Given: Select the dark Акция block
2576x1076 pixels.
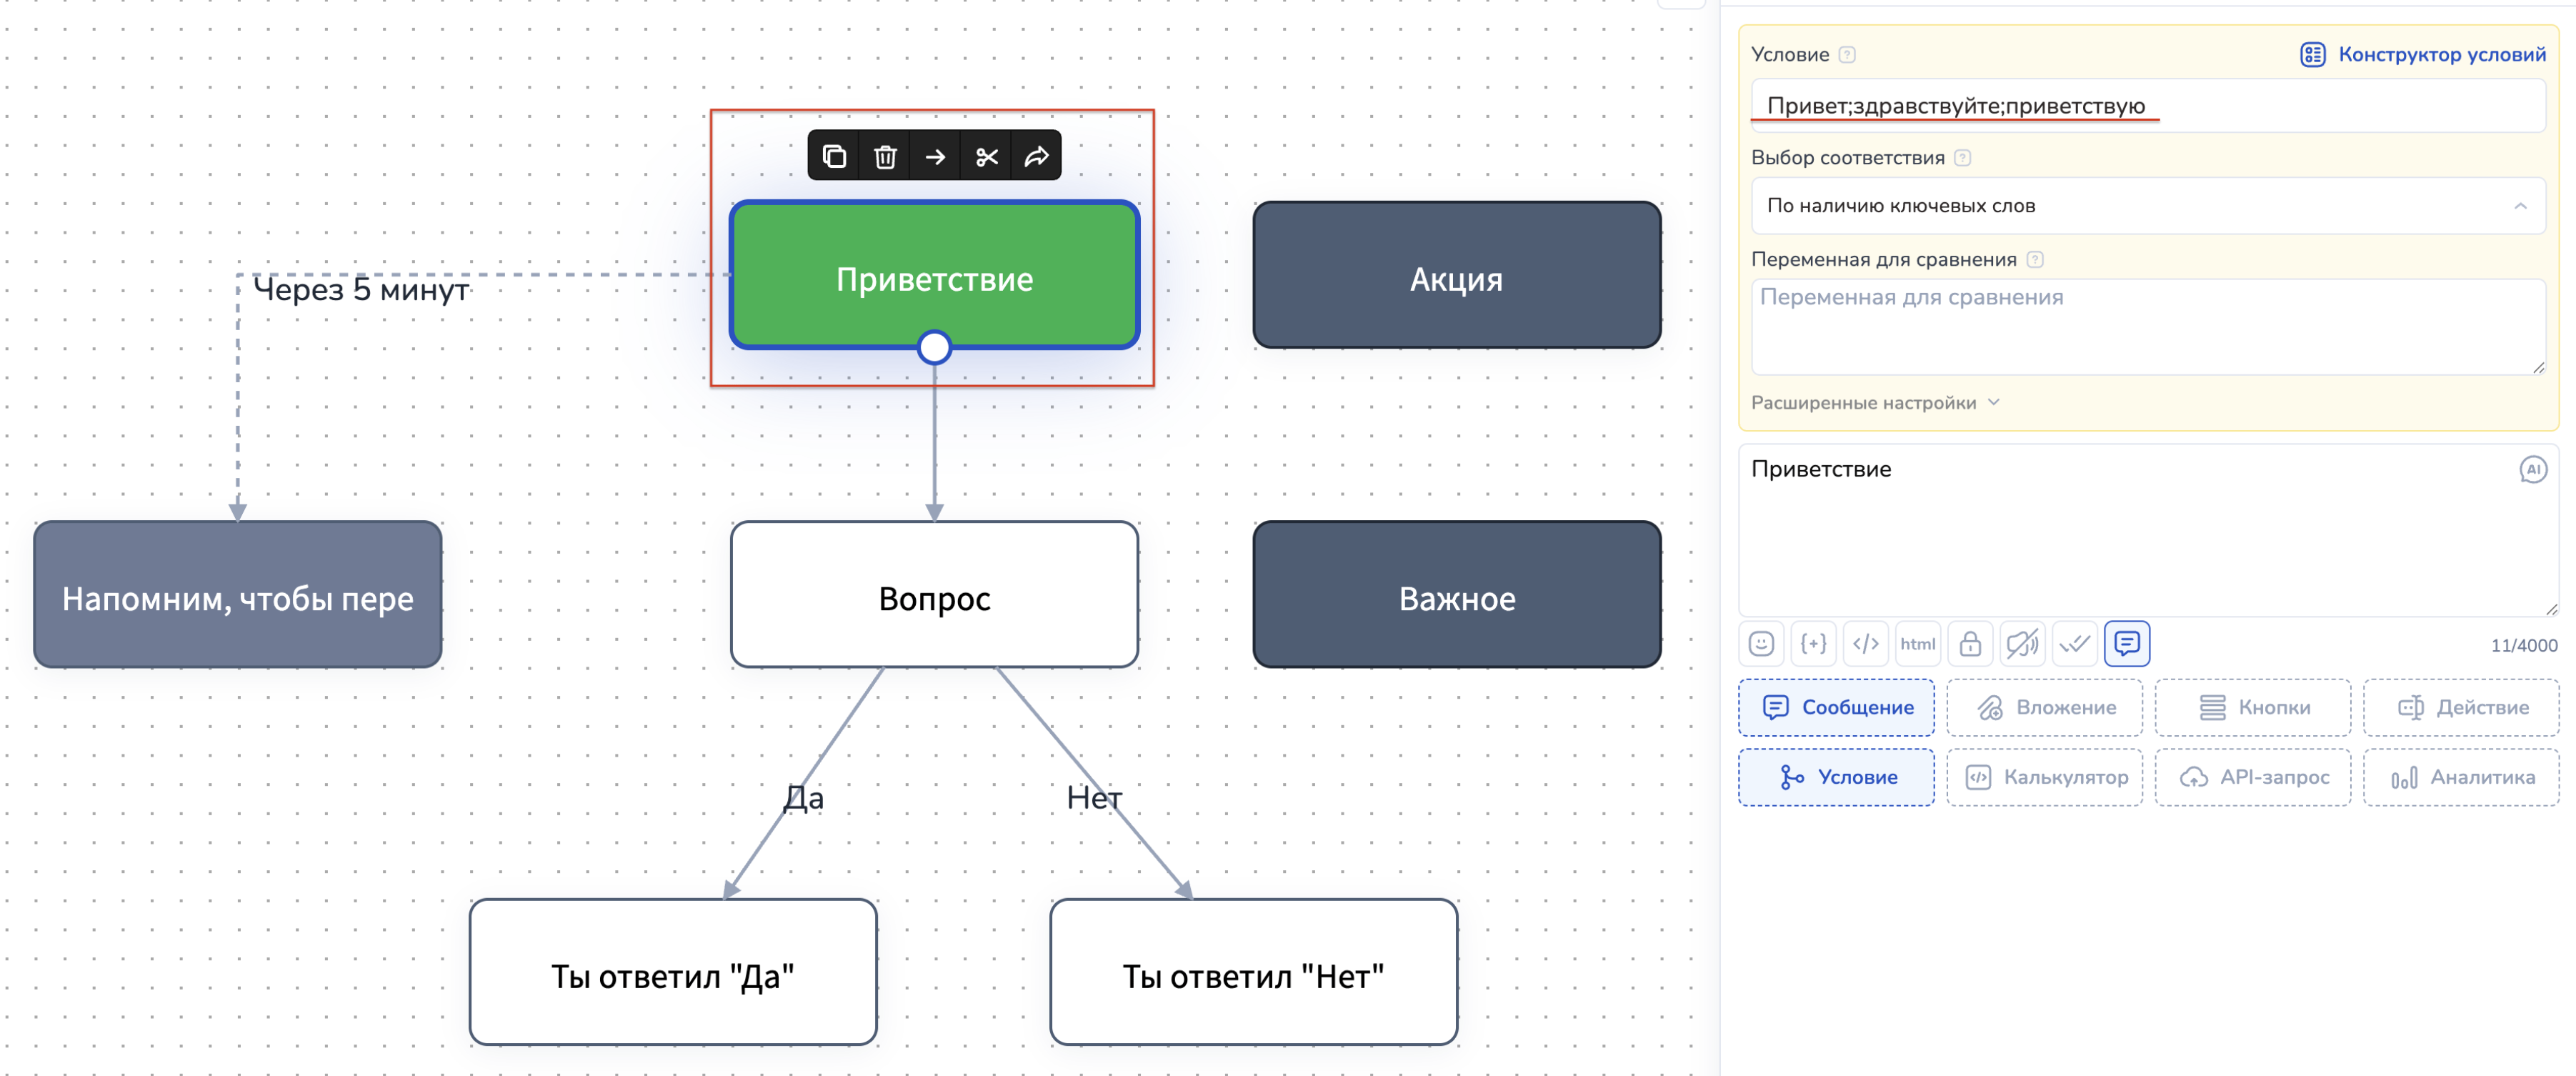Looking at the screenshot, I should tap(1456, 276).
